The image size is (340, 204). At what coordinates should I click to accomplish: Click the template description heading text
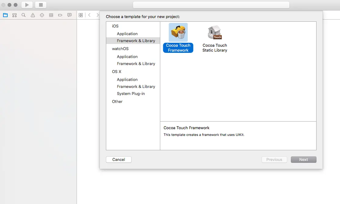coord(186,128)
